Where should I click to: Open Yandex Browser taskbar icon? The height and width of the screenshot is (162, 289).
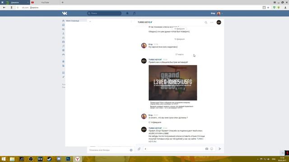click(77, 159)
